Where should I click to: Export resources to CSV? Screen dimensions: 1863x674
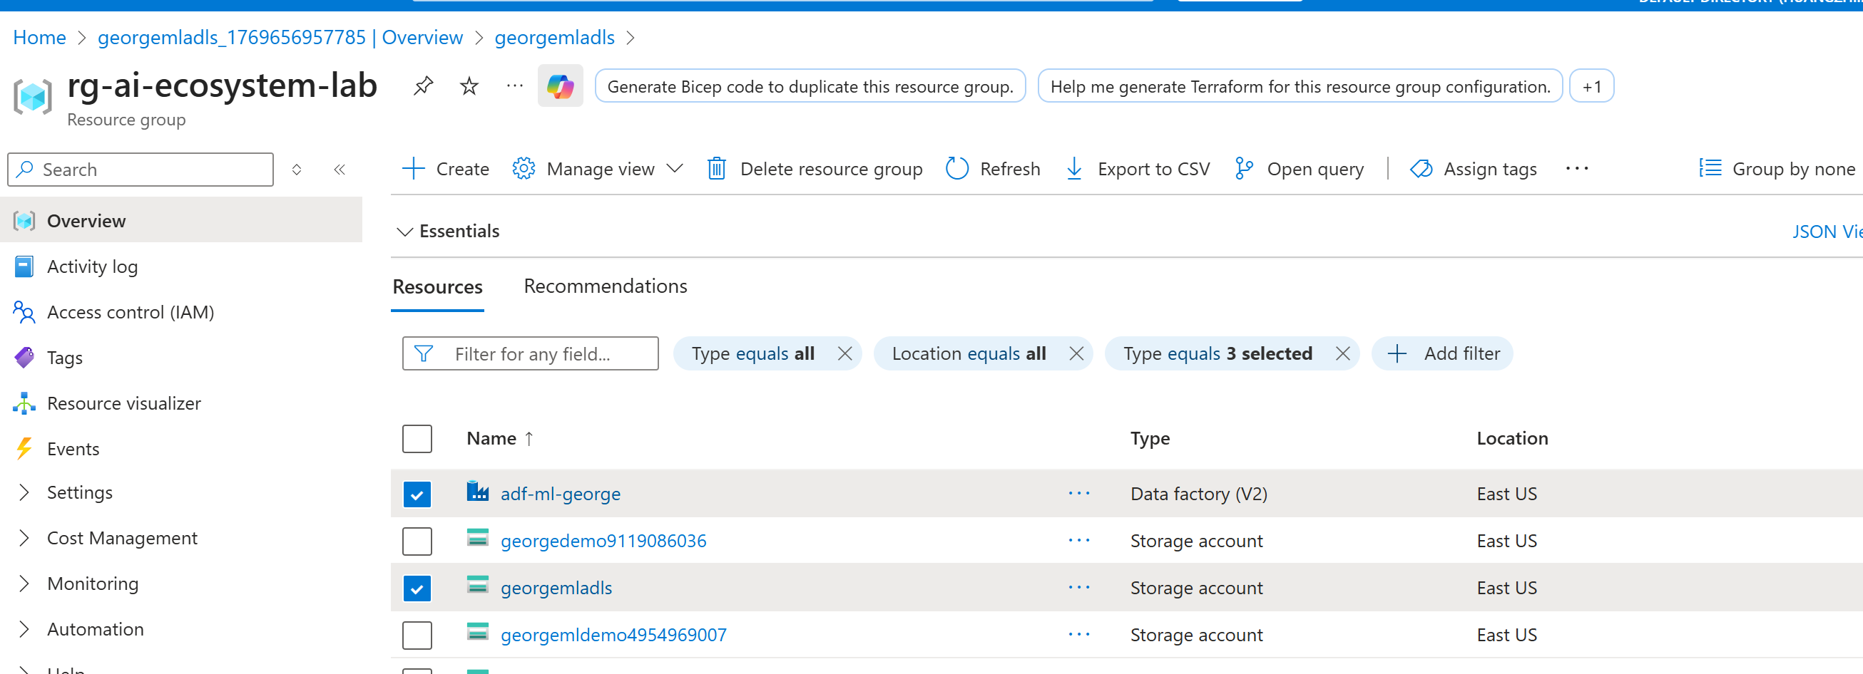pyautogui.click(x=1138, y=169)
